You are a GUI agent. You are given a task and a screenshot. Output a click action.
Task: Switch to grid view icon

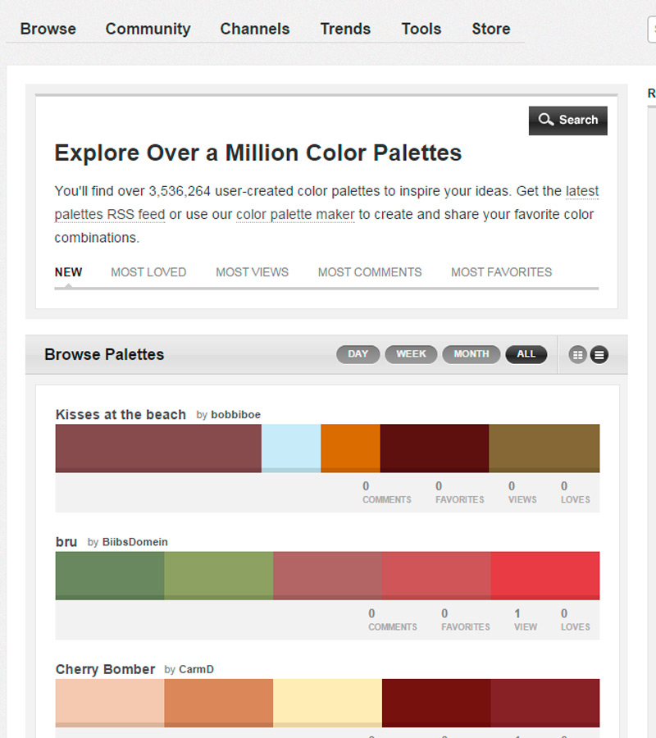[x=578, y=355]
